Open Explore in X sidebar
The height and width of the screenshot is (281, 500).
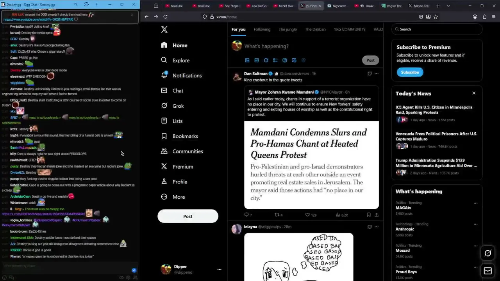pos(175,60)
